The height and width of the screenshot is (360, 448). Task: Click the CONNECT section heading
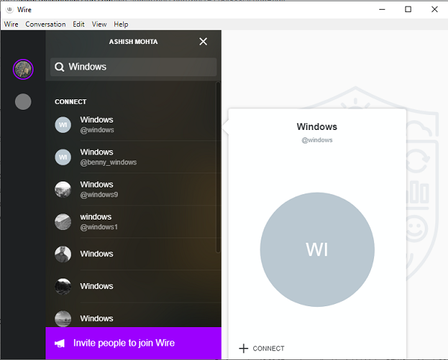(71, 102)
